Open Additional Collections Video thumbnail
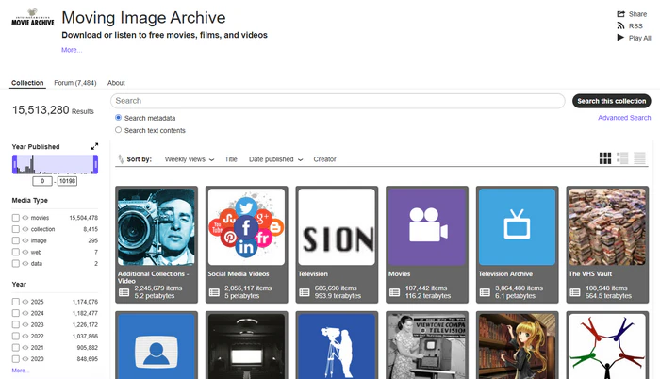660x379 pixels. pyautogui.click(x=157, y=226)
